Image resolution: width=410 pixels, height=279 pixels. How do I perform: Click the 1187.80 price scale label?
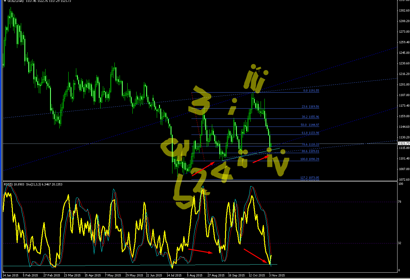(405, 95)
